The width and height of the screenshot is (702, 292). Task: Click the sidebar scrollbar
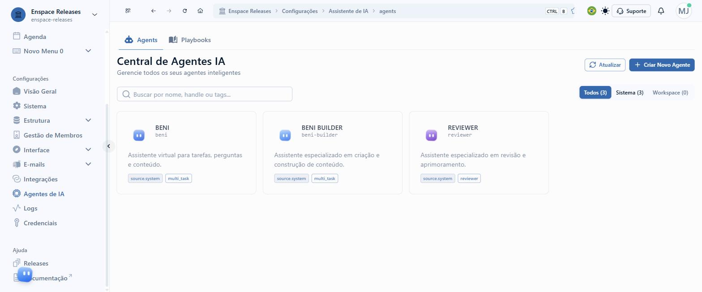click(x=107, y=195)
